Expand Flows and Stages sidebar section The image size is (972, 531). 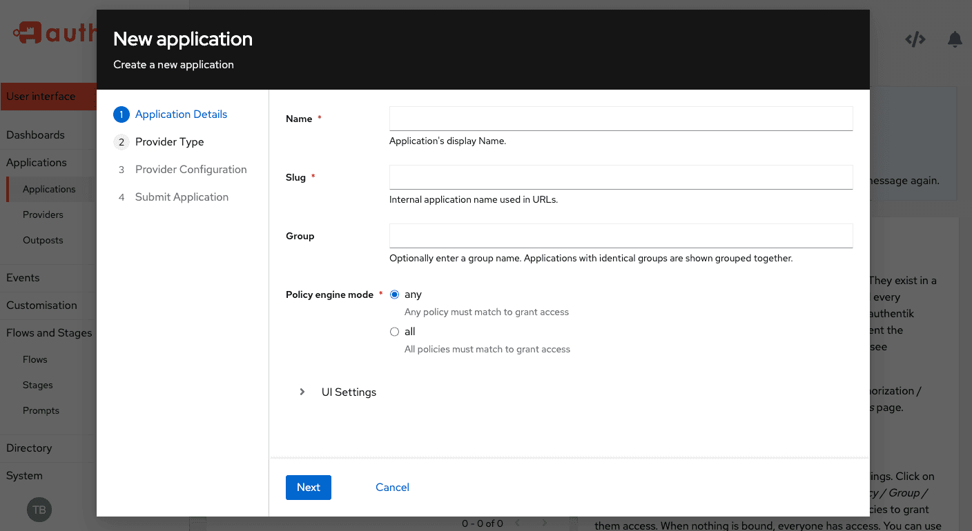[x=48, y=333]
